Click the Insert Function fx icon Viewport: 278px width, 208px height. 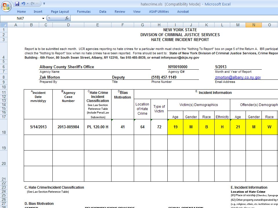click(x=67, y=18)
